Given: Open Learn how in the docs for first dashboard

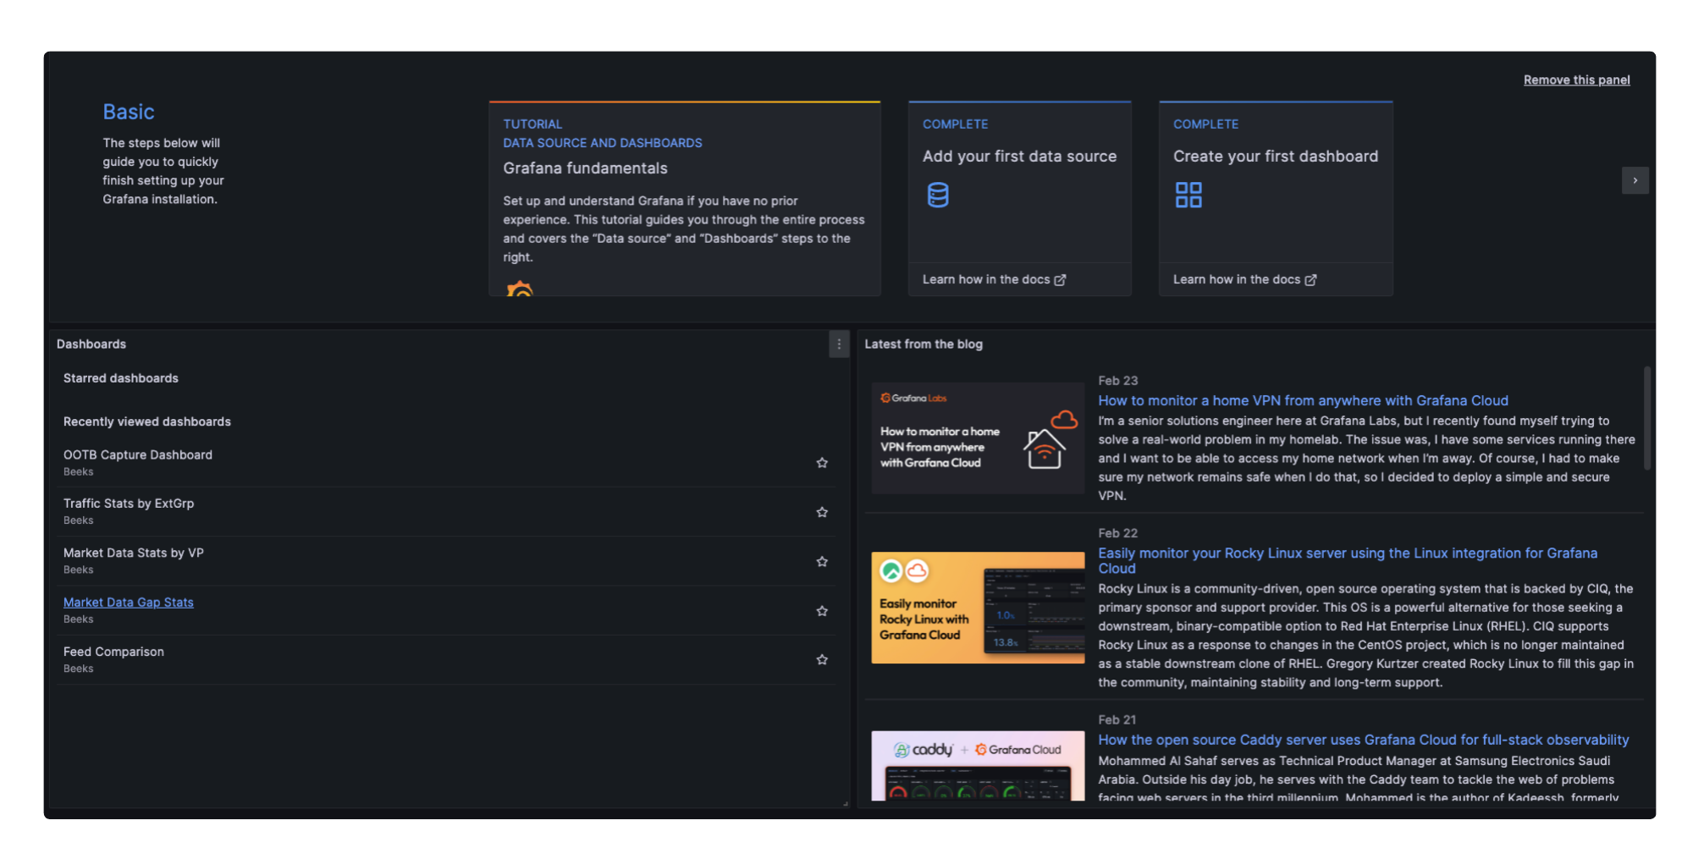Looking at the screenshot, I should point(1244,279).
